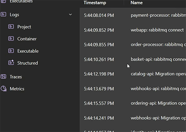Click the Logs section icon

coord(3,14)
